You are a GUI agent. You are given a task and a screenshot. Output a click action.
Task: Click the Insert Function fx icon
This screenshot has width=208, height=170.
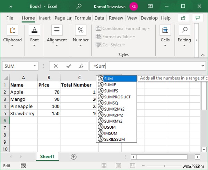pyautogui.click(x=81, y=66)
